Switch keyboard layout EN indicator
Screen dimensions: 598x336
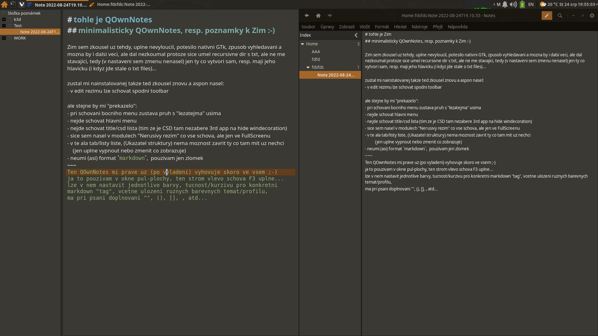(531, 5)
